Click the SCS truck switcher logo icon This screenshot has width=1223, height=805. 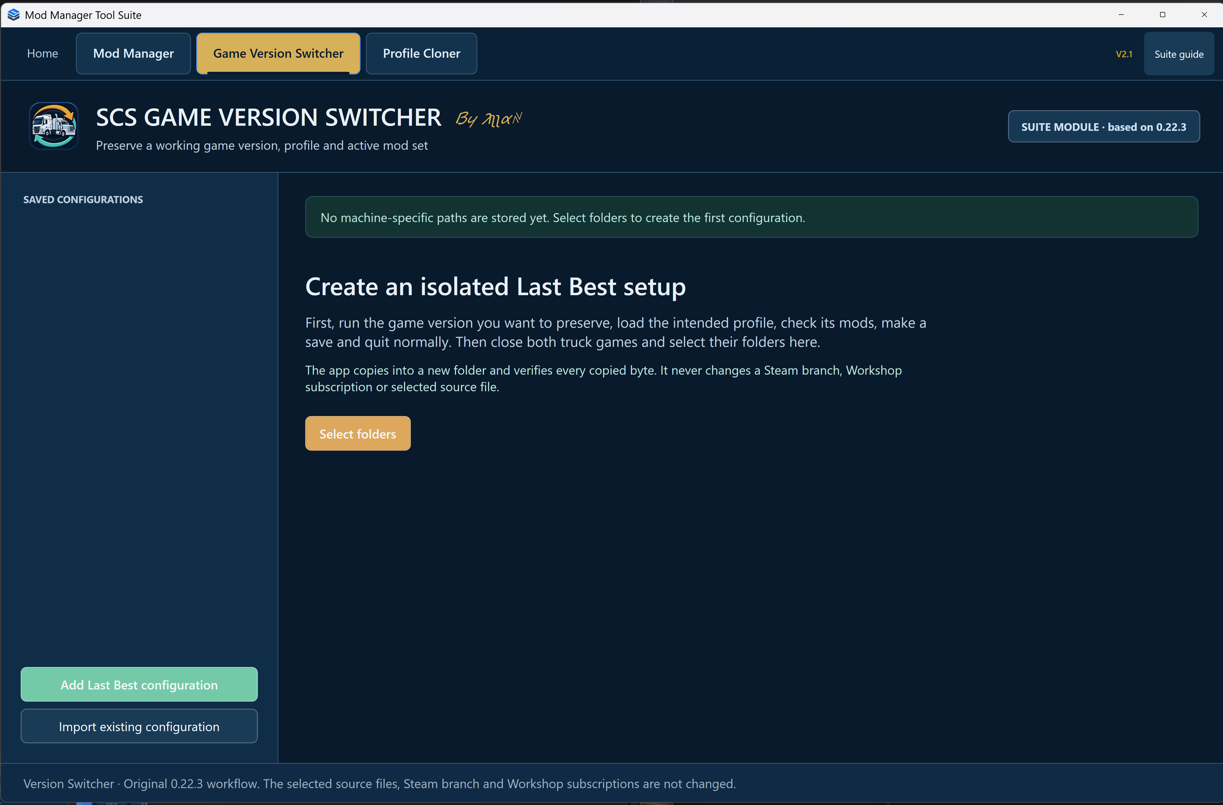[x=54, y=126]
